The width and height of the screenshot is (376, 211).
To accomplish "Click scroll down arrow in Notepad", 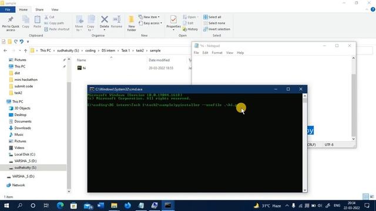I will pyautogui.click(x=354, y=139).
